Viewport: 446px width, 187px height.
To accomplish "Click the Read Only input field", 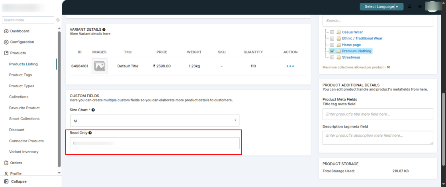I will (x=155, y=143).
